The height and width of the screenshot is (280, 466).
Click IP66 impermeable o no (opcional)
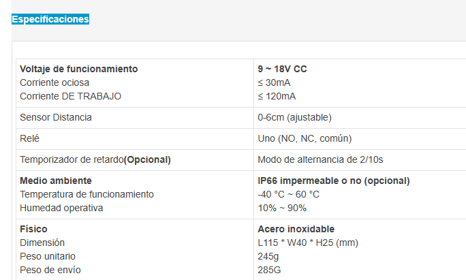click(x=334, y=181)
